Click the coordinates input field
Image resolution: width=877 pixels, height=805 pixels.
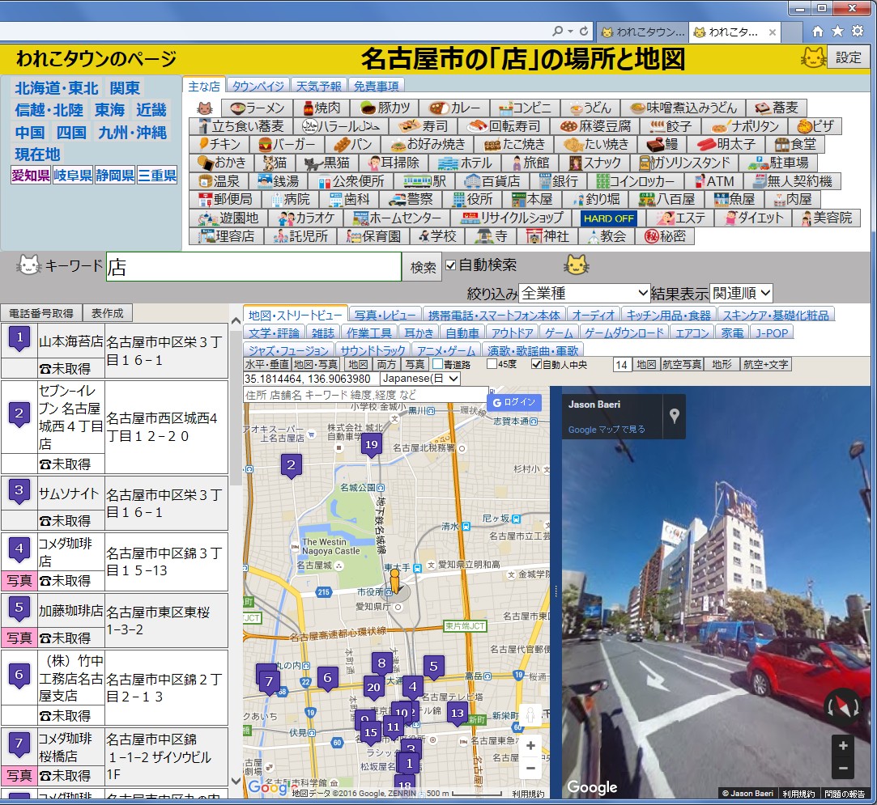[x=311, y=379]
